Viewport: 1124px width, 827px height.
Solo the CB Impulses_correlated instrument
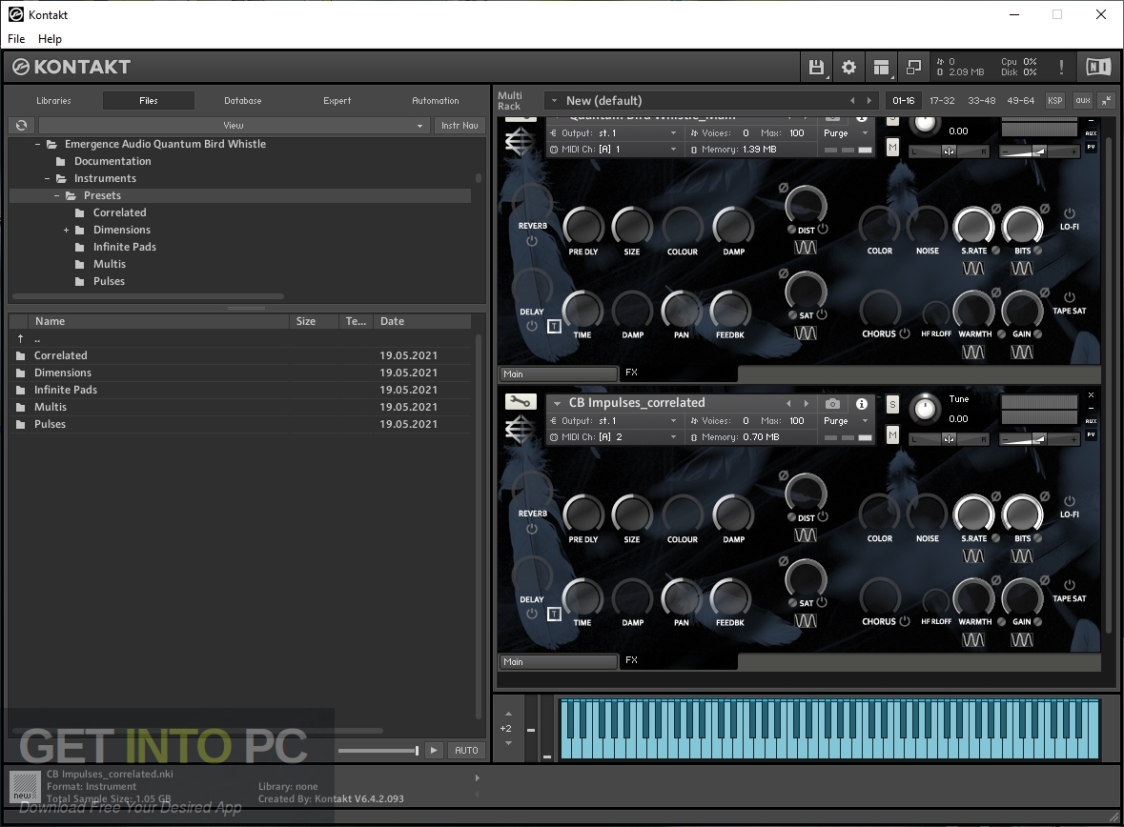tap(892, 405)
